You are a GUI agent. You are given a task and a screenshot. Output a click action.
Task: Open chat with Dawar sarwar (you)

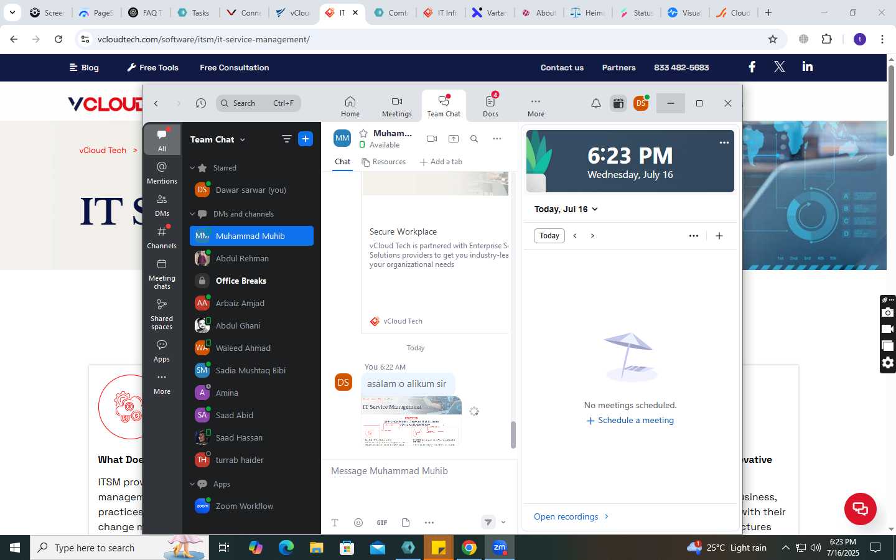pos(251,190)
